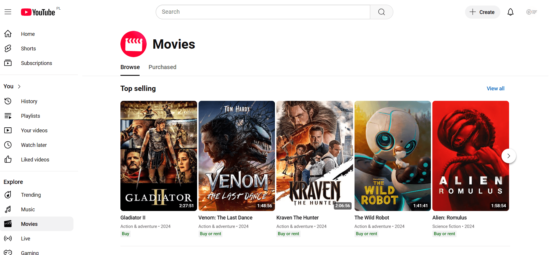549x255 pixels.
Task: Click Buy or rent under Alien: Romulus
Action: point(444,234)
